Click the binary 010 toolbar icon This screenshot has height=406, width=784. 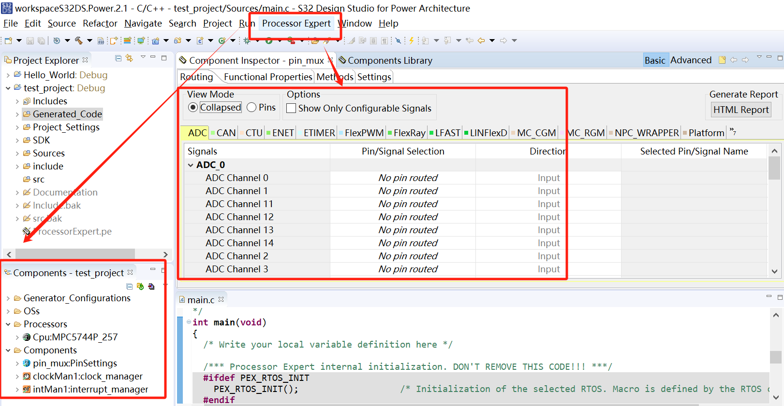pos(101,41)
